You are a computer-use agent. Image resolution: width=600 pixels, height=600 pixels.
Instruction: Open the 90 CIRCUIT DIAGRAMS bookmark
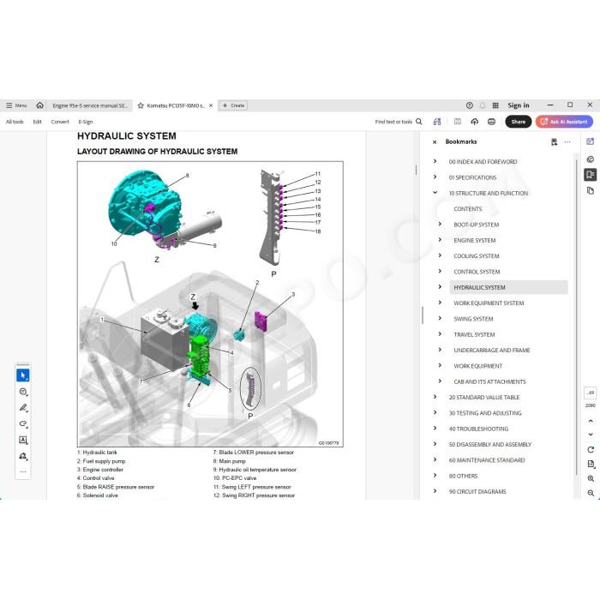[477, 491]
